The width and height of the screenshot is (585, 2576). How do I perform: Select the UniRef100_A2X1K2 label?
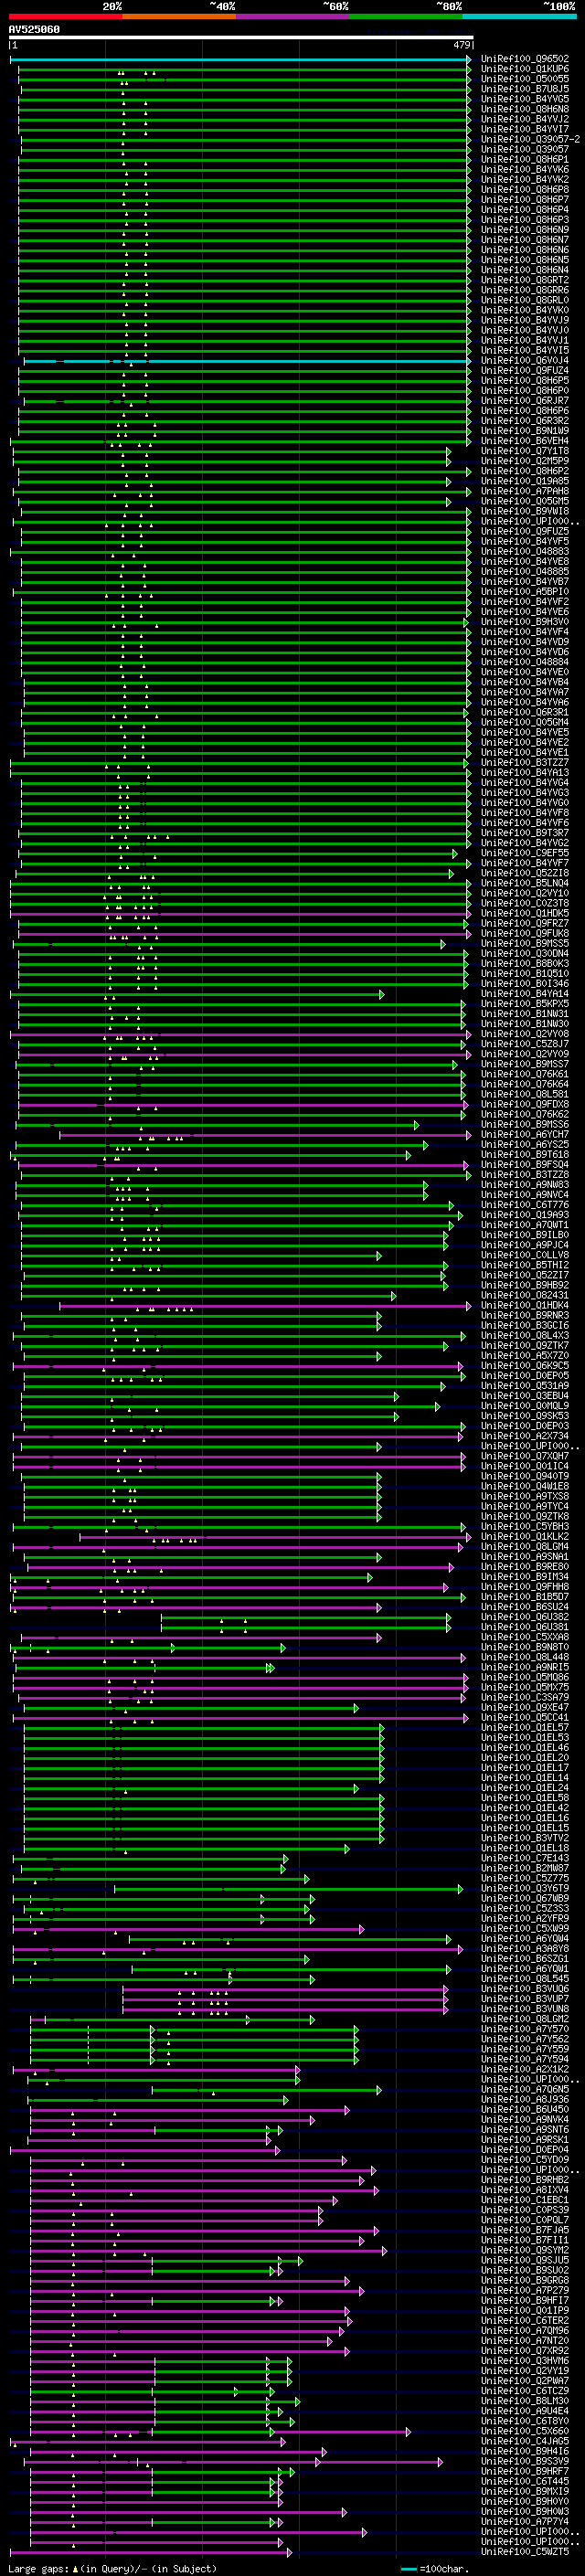(x=525, y=2070)
